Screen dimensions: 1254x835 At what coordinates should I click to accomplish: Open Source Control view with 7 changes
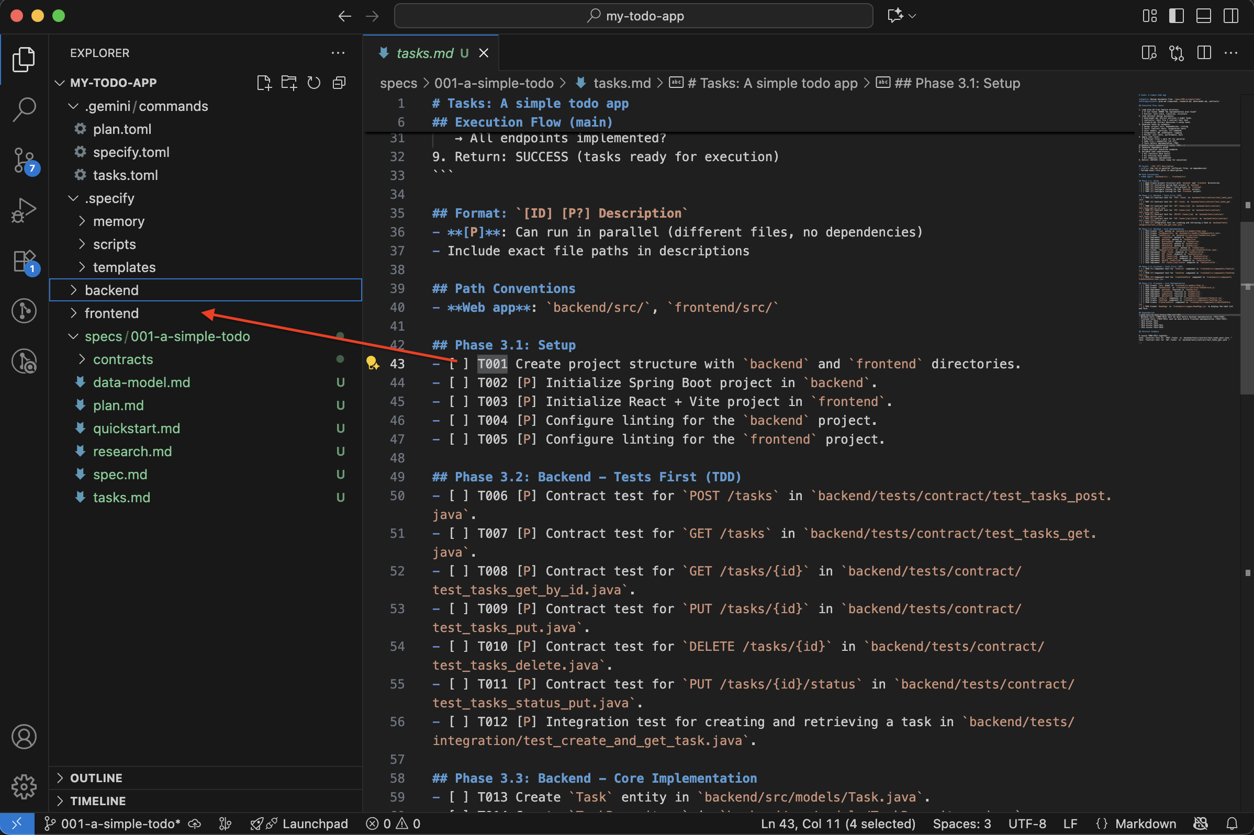(24, 160)
